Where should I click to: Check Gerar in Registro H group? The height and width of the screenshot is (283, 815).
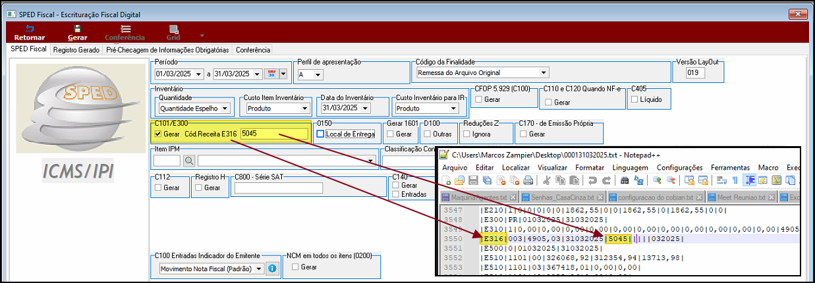[198, 188]
